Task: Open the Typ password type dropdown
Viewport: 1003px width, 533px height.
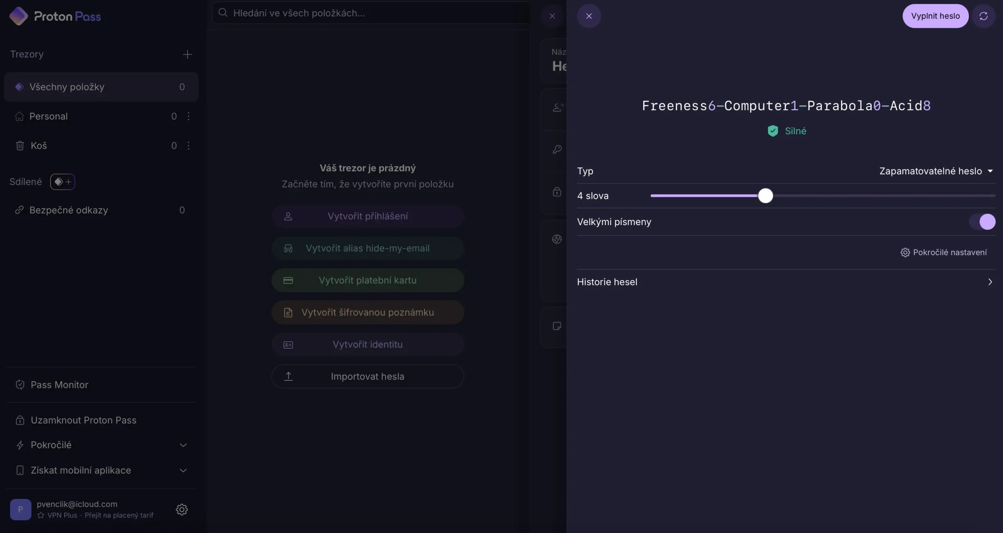Action: 936,171
